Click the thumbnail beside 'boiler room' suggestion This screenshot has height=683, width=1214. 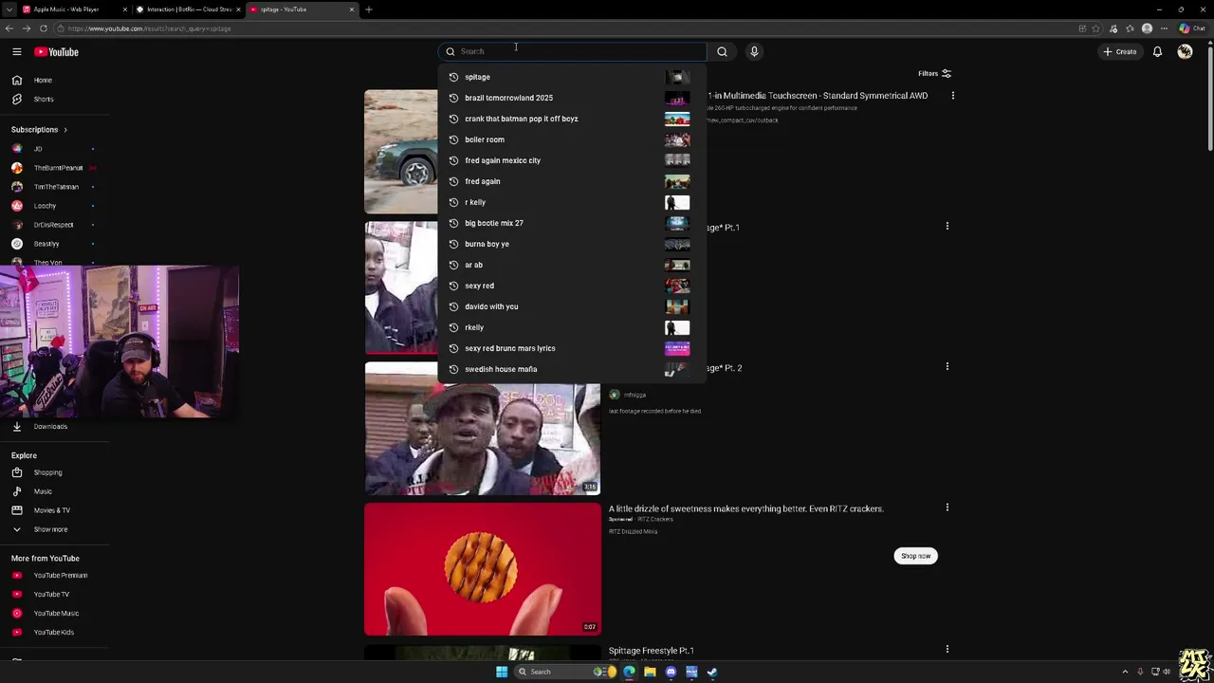tap(677, 139)
